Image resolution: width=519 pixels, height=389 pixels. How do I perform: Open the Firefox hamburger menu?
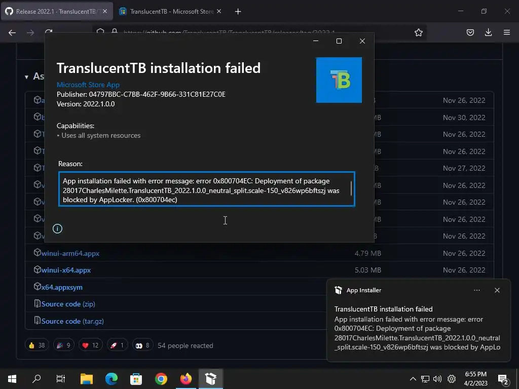point(507,32)
